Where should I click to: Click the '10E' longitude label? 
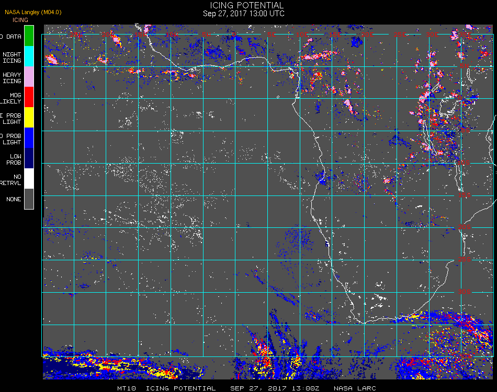pos(302,34)
